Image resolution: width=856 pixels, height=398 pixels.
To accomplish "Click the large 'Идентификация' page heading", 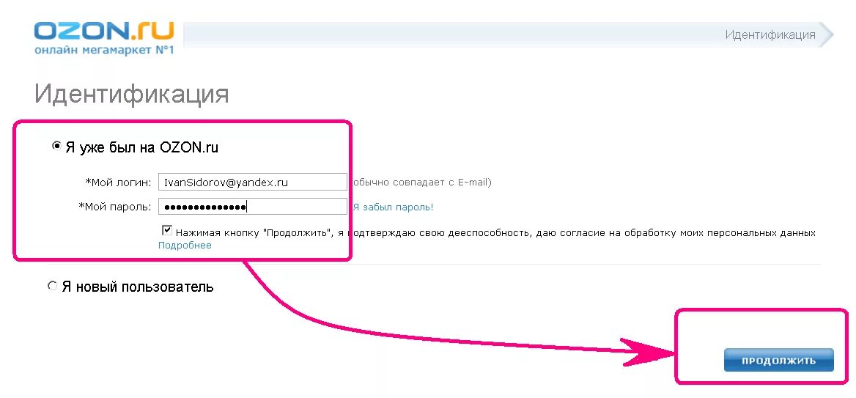I will tap(132, 94).
